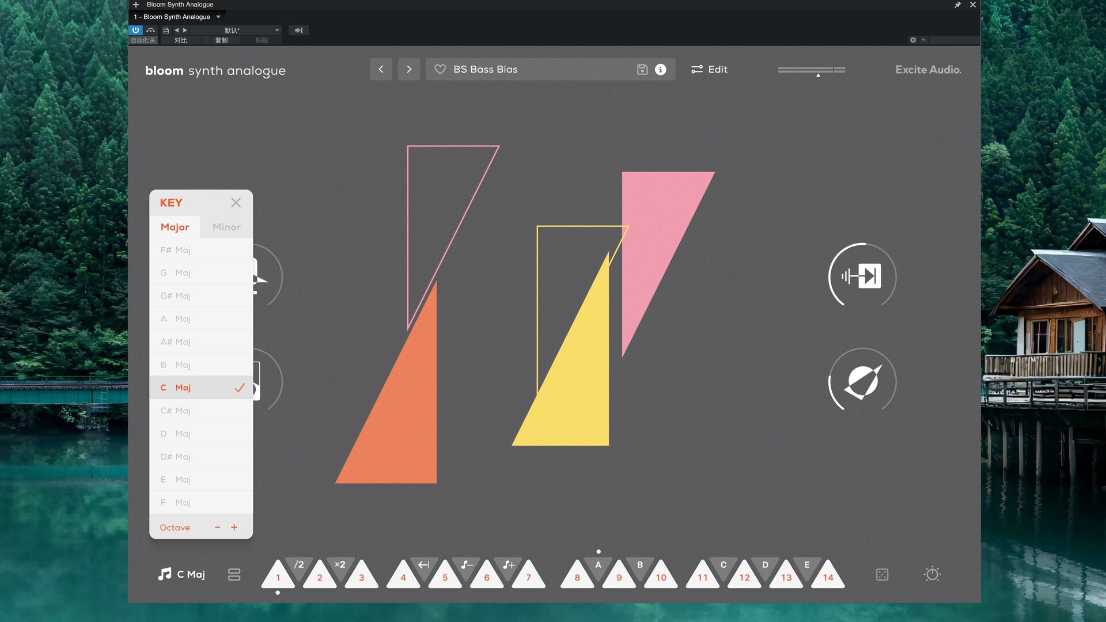This screenshot has height=622, width=1106.
Task: Decrease octave with minus button
Action: point(217,528)
